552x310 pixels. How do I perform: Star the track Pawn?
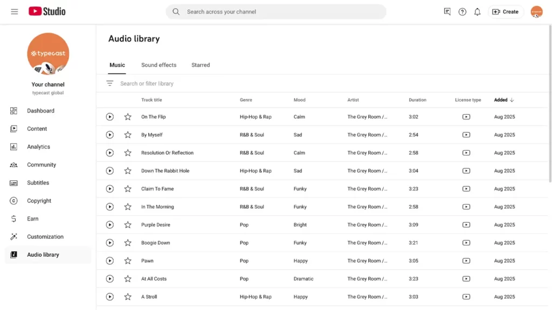[x=128, y=261]
